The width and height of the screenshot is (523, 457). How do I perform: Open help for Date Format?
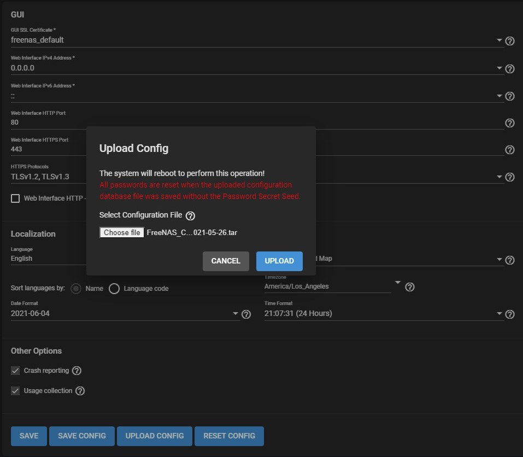(x=246, y=314)
